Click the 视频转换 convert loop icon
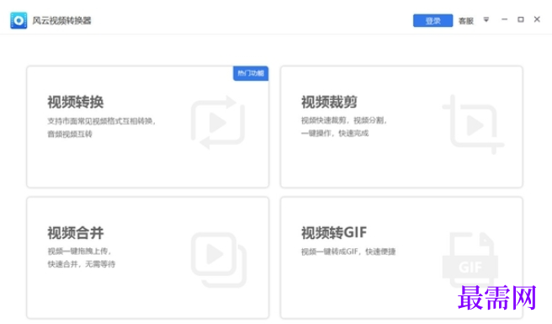The width and height of the screenshot is (552, 324). (x=218, y=122)
